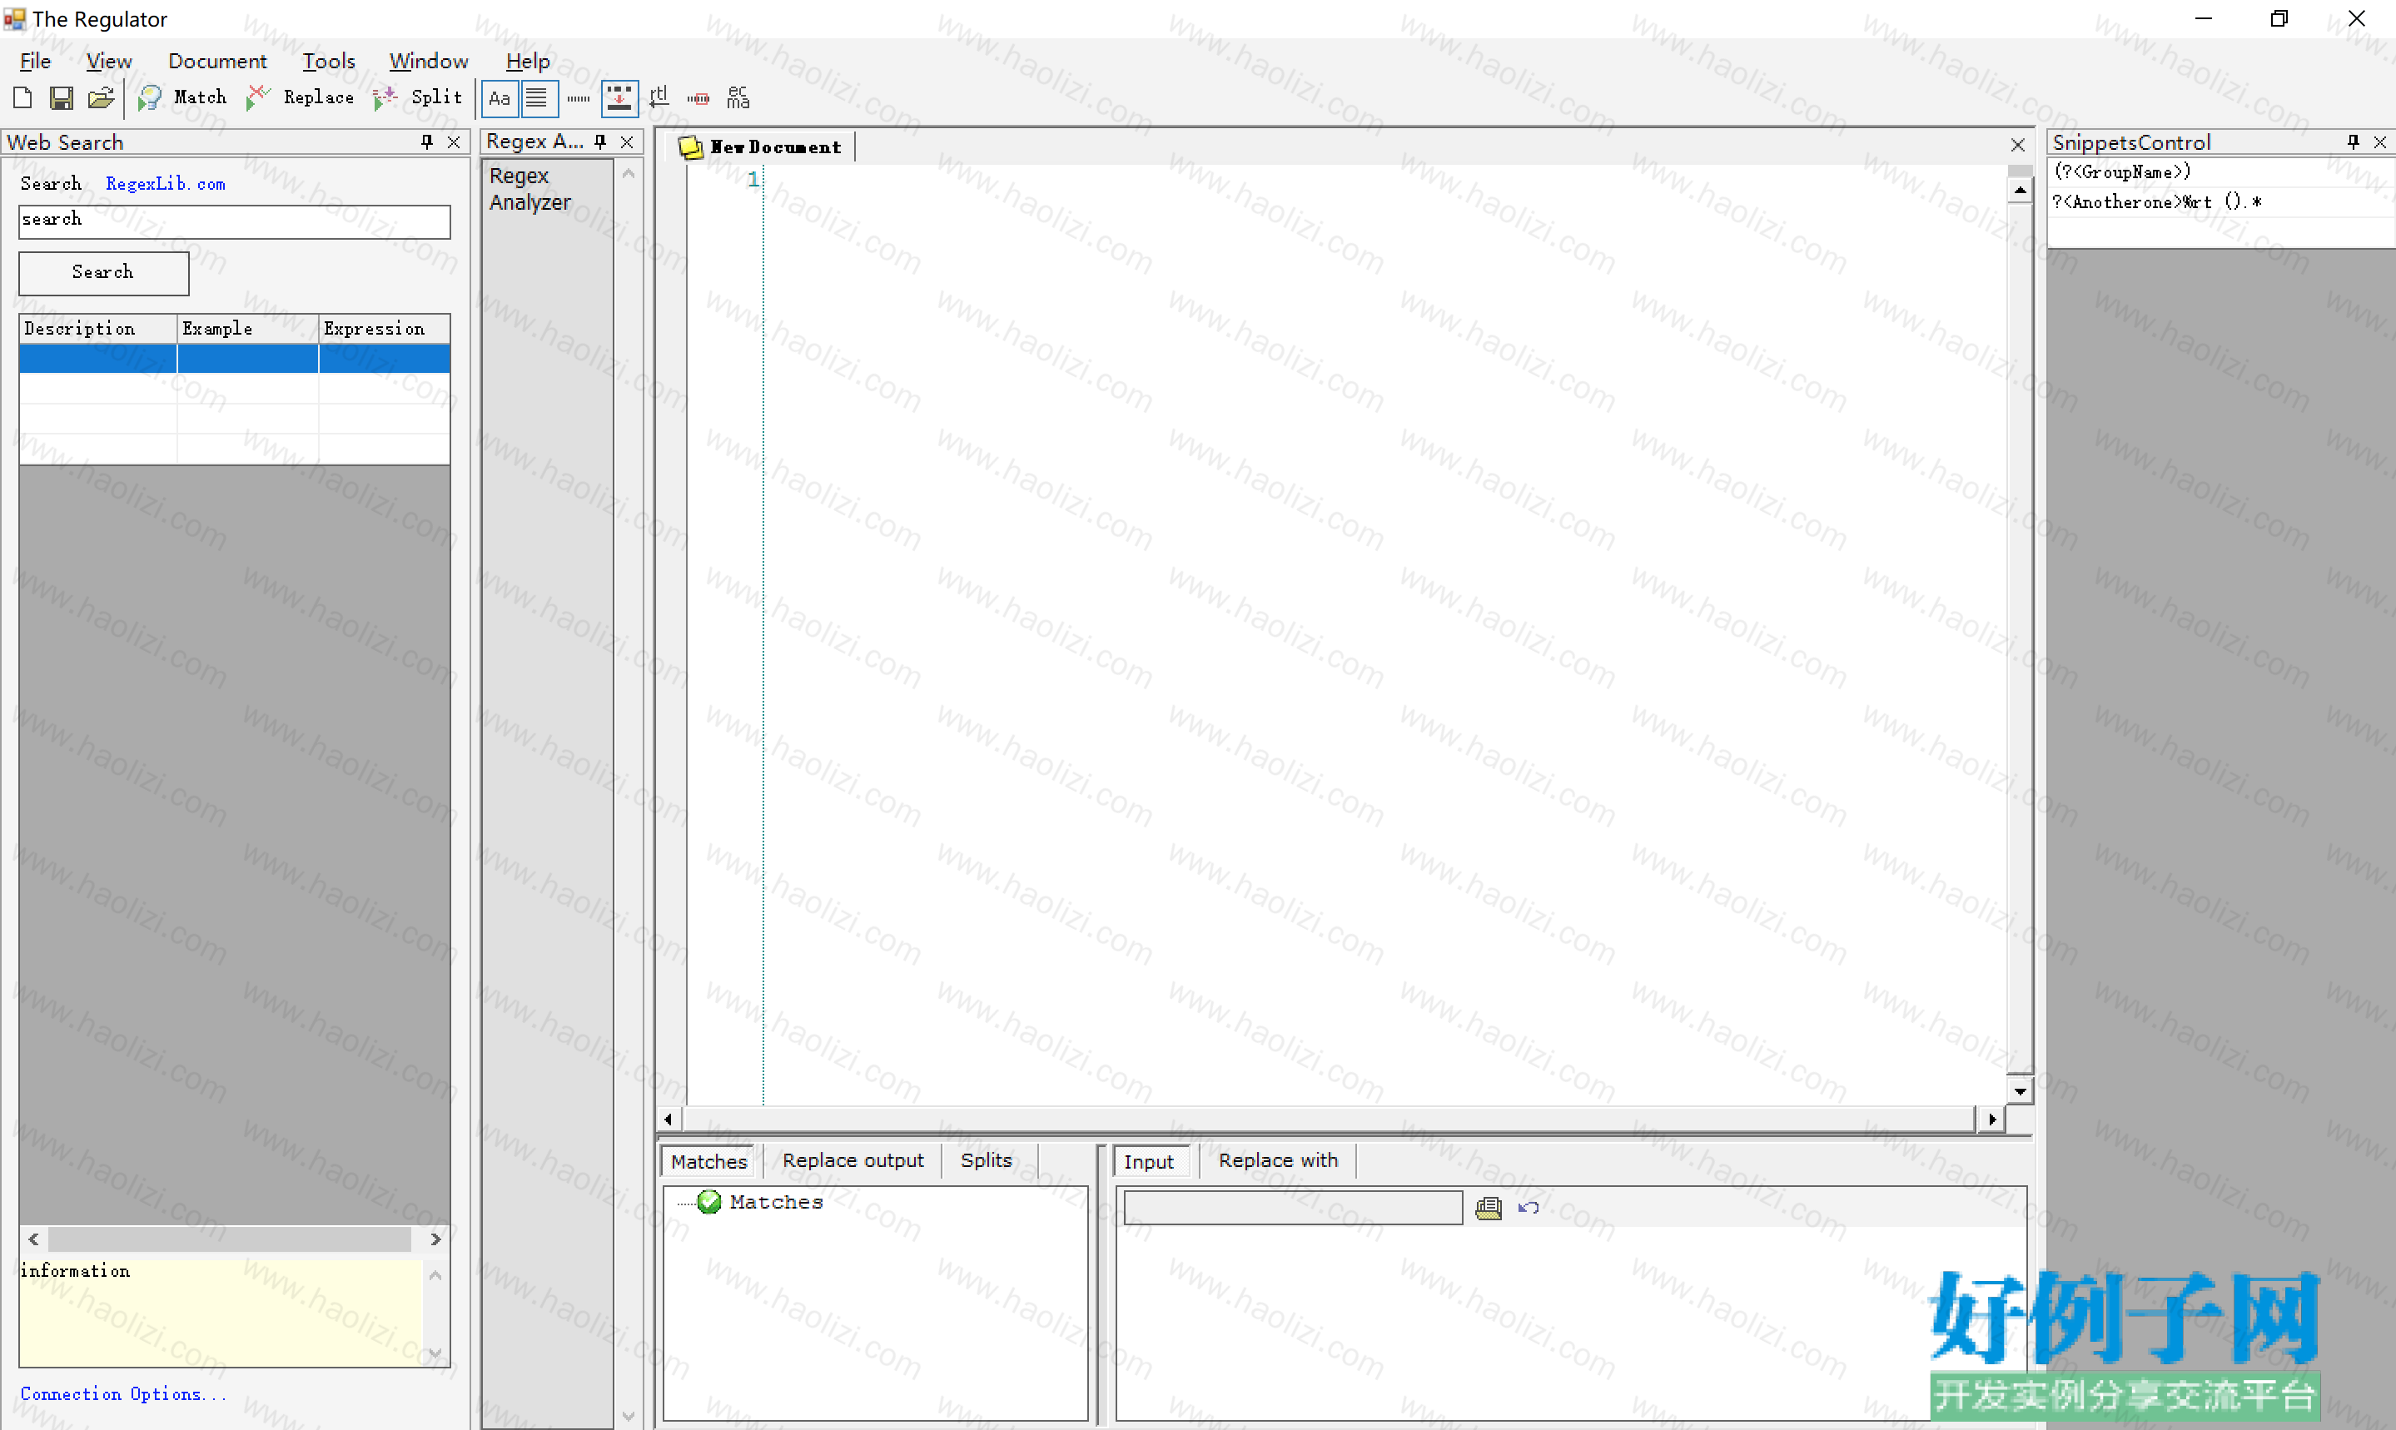The image size is (2396, 1430).
Task: Click the load input file icon
Action: tap(1488, 1208)
